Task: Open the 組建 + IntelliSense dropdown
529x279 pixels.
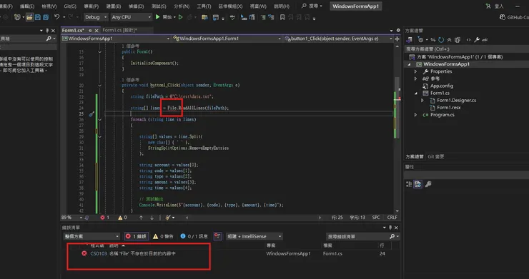Action: point(254,236)
